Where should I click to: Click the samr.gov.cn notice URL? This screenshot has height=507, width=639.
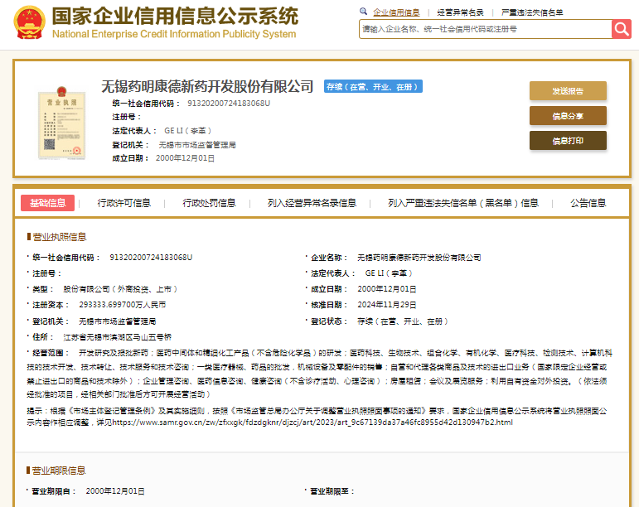tap(312, 422)
